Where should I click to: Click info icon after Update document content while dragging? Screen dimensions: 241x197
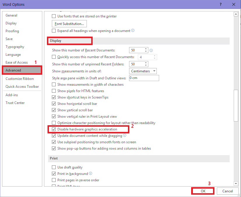(x=125, y=135)
